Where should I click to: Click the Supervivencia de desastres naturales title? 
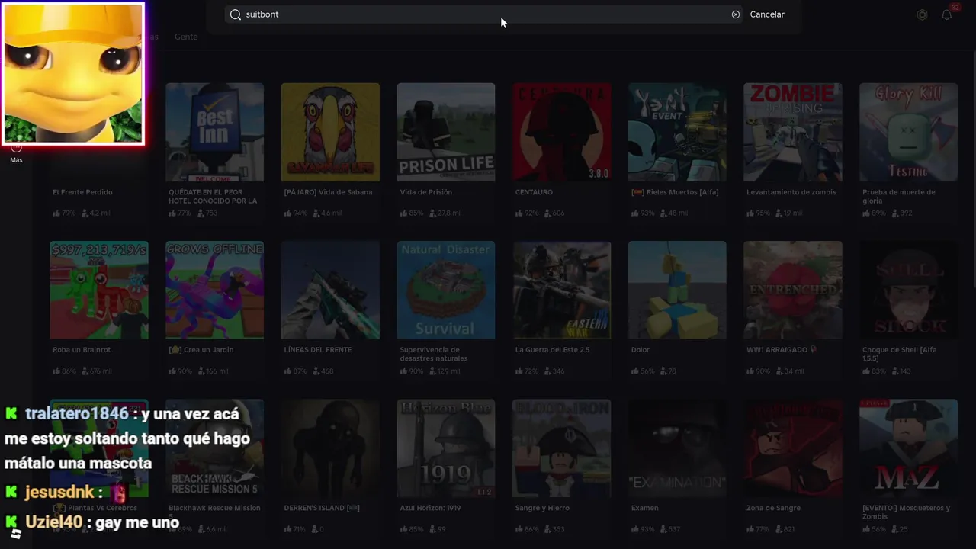coord(434,355)
